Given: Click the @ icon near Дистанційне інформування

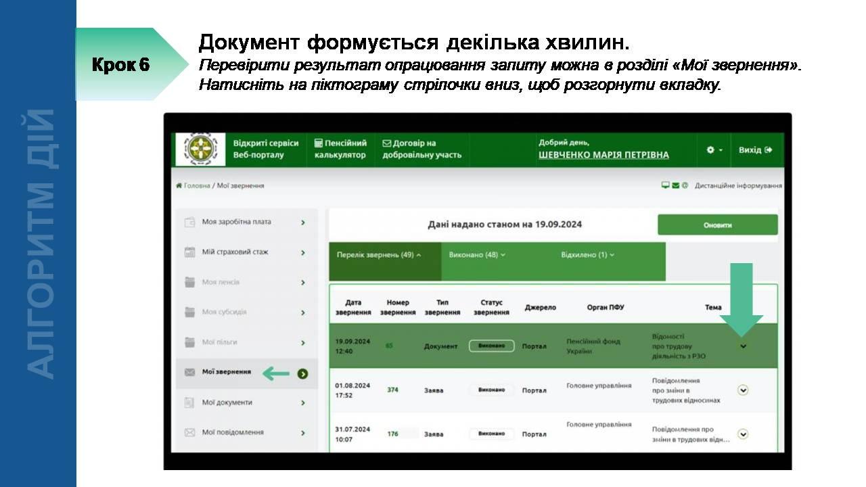Looking at the screenshot, I should [685, 185].
